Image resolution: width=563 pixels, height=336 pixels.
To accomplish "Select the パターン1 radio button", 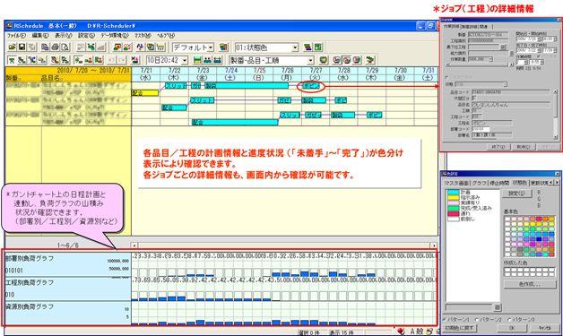I will 455,319.
